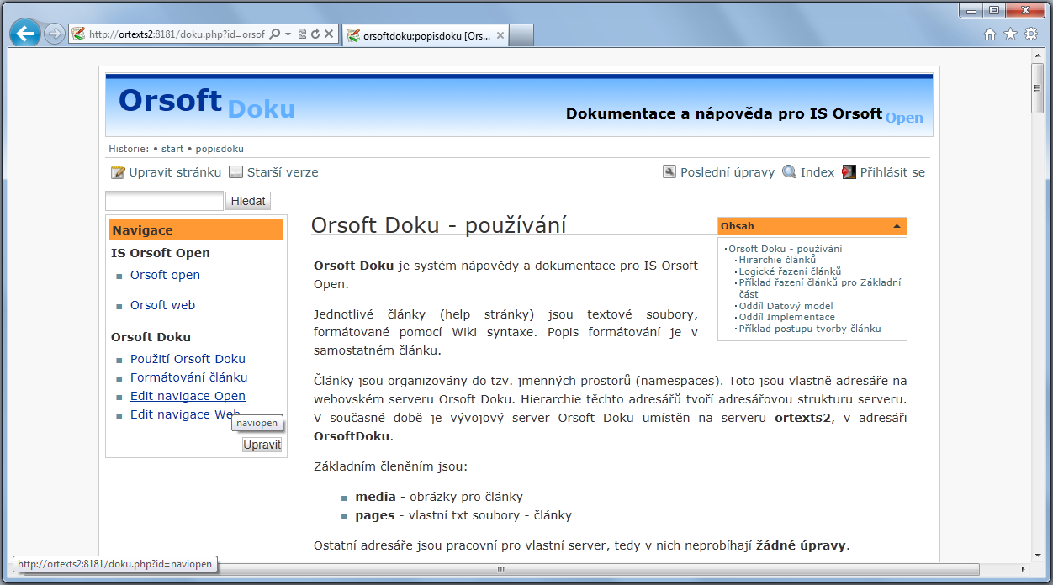Click the wiki search input field
Image resolution: width=1053 pixels, height=585 pixels.
(164, 201)
